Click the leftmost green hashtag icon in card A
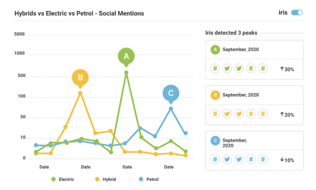316x190 pixels. pyautogui.click(x=216, y=69)
